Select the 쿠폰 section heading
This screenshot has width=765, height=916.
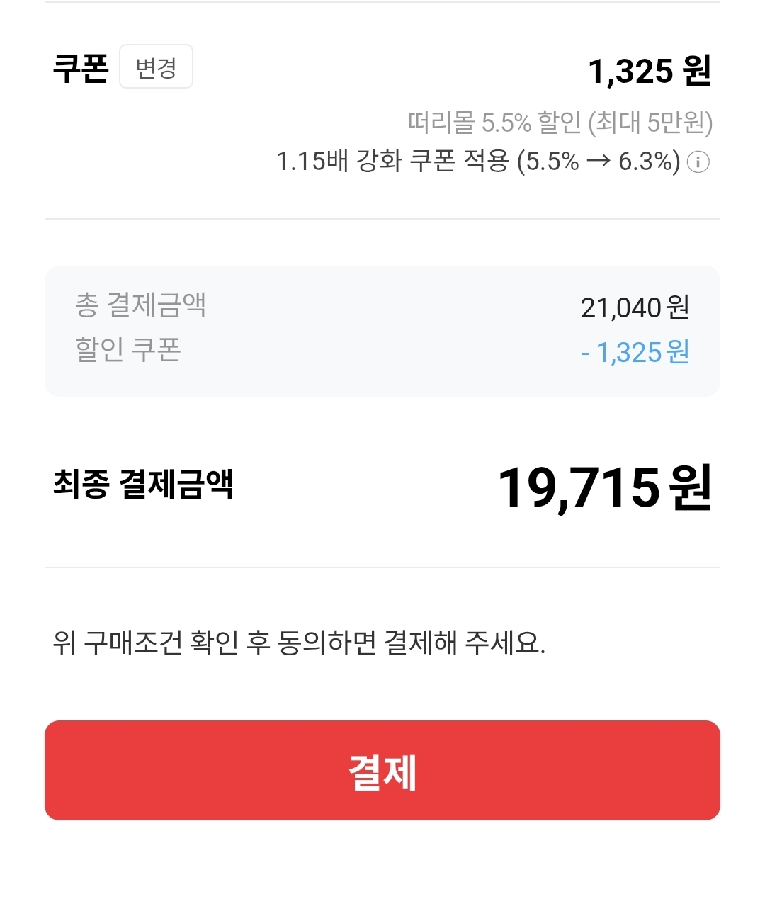[x=81, y=68]
